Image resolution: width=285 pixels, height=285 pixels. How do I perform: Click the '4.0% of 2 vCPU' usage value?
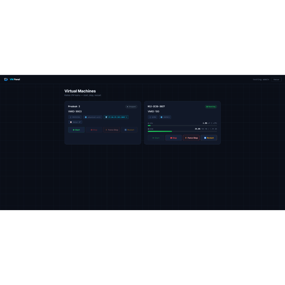click(210, 123)
